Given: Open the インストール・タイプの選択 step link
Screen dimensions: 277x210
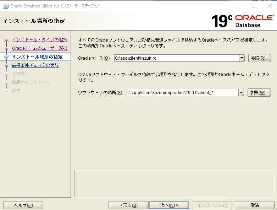Looking at the screenshot, I should tap(39, 40).
